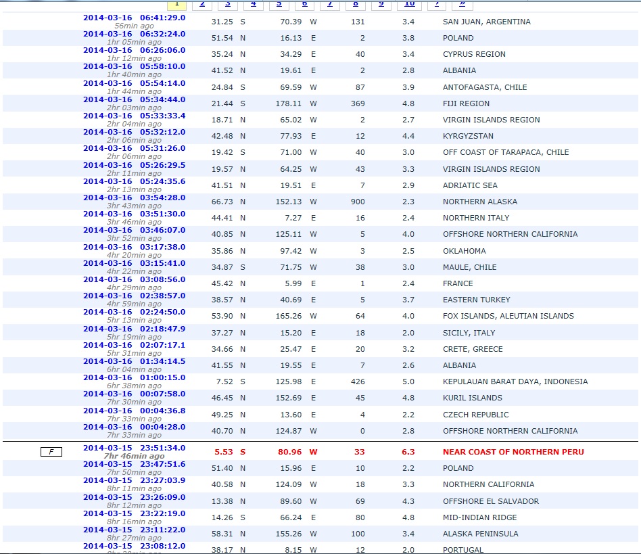Viewport: 641px width, 554px height.
Task: Click the 'MID-INDIAN RIDGE' region name
Action: point(480,518)
